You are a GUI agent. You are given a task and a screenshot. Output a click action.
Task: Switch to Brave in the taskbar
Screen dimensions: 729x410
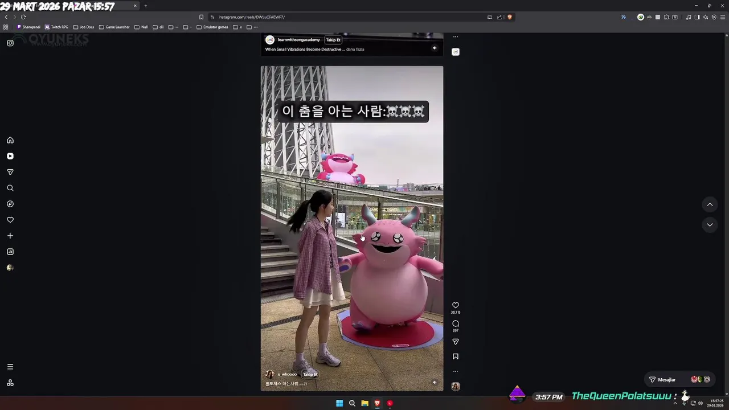click(377, 403)
